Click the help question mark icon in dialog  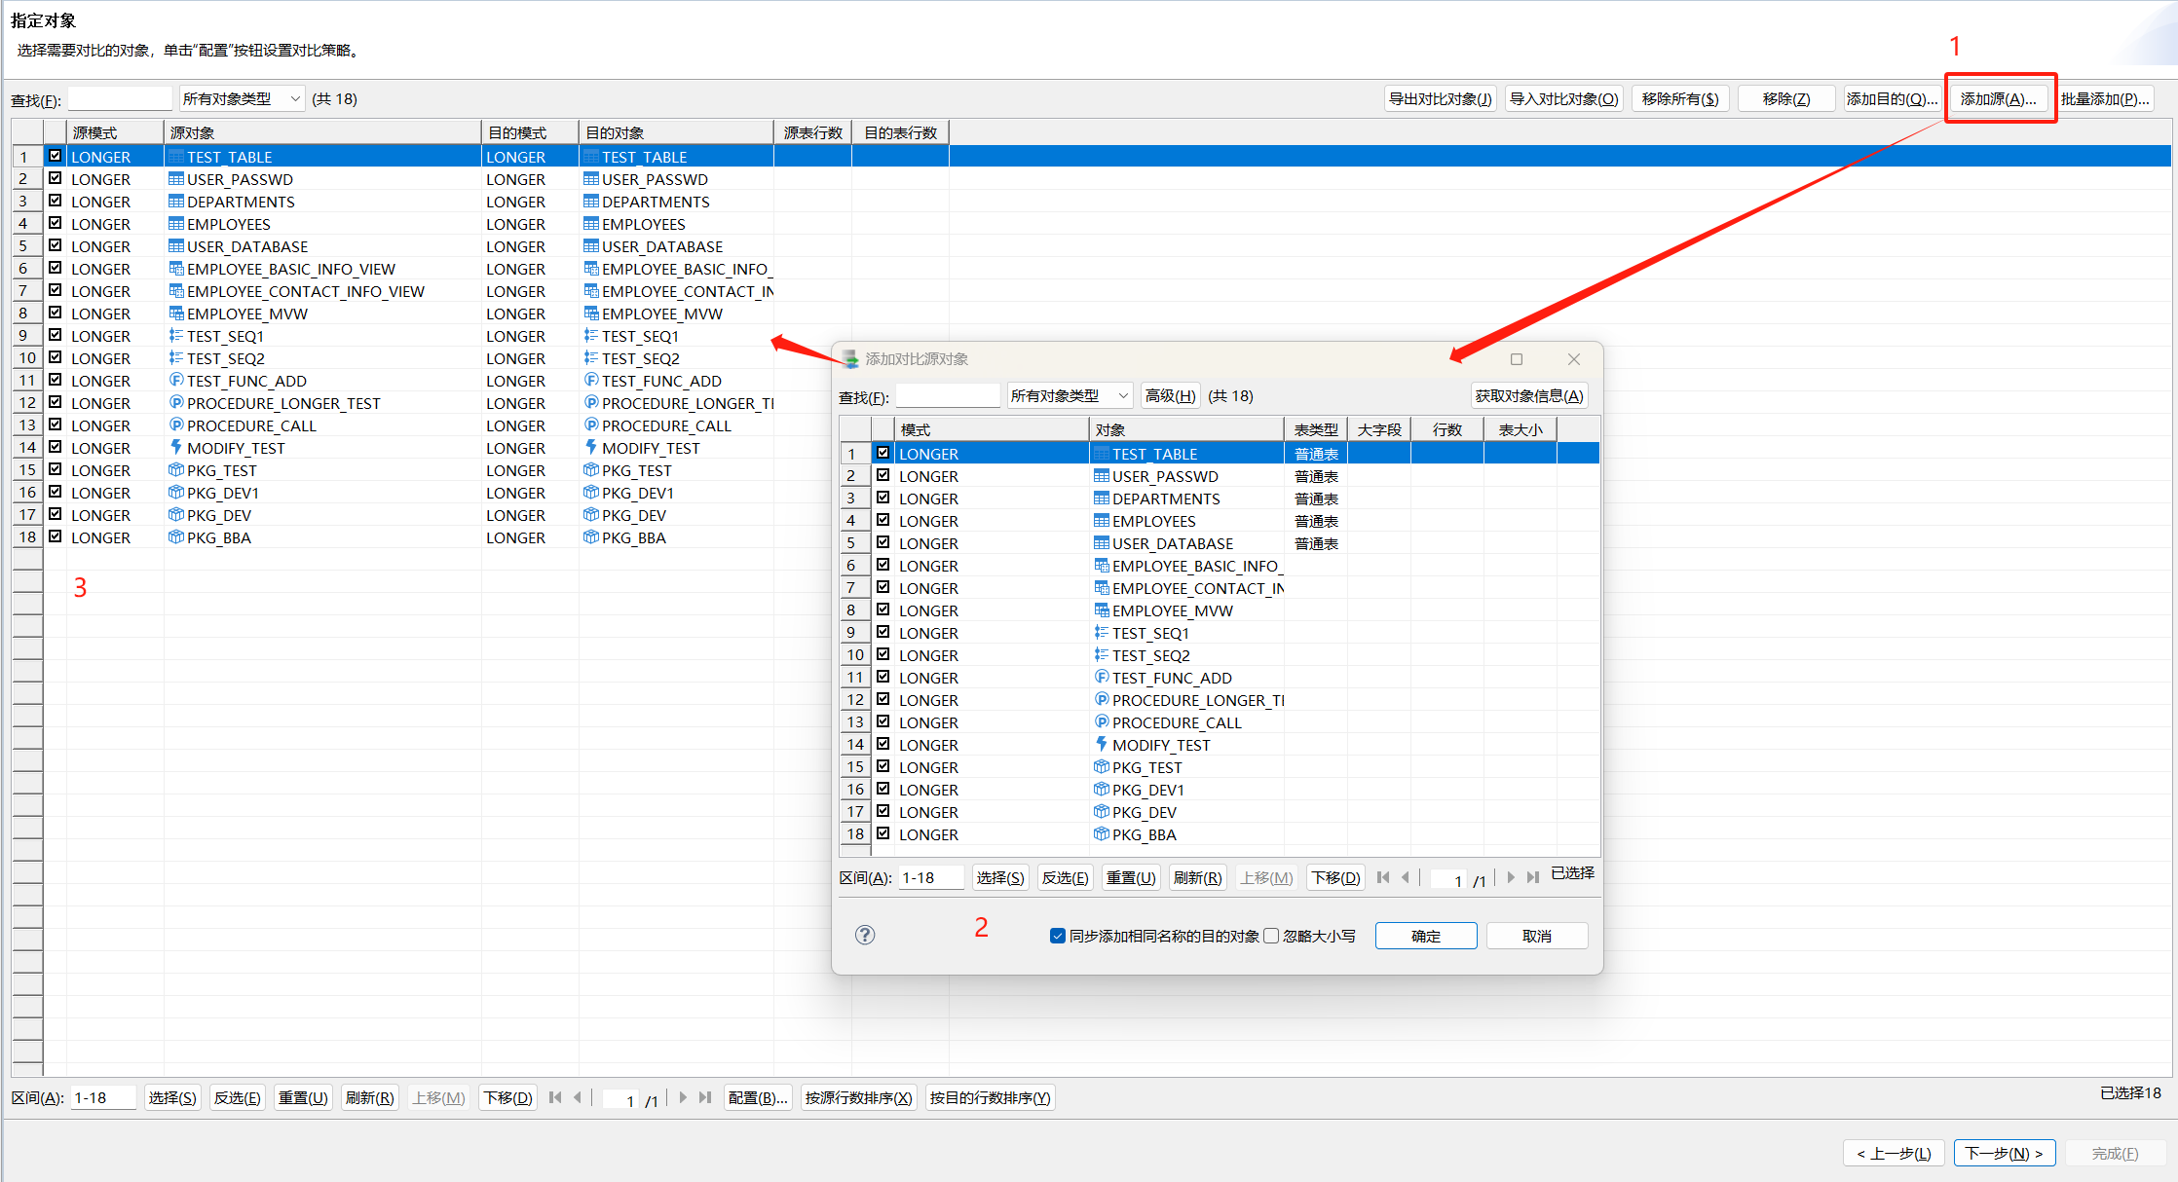coord(864,935)
